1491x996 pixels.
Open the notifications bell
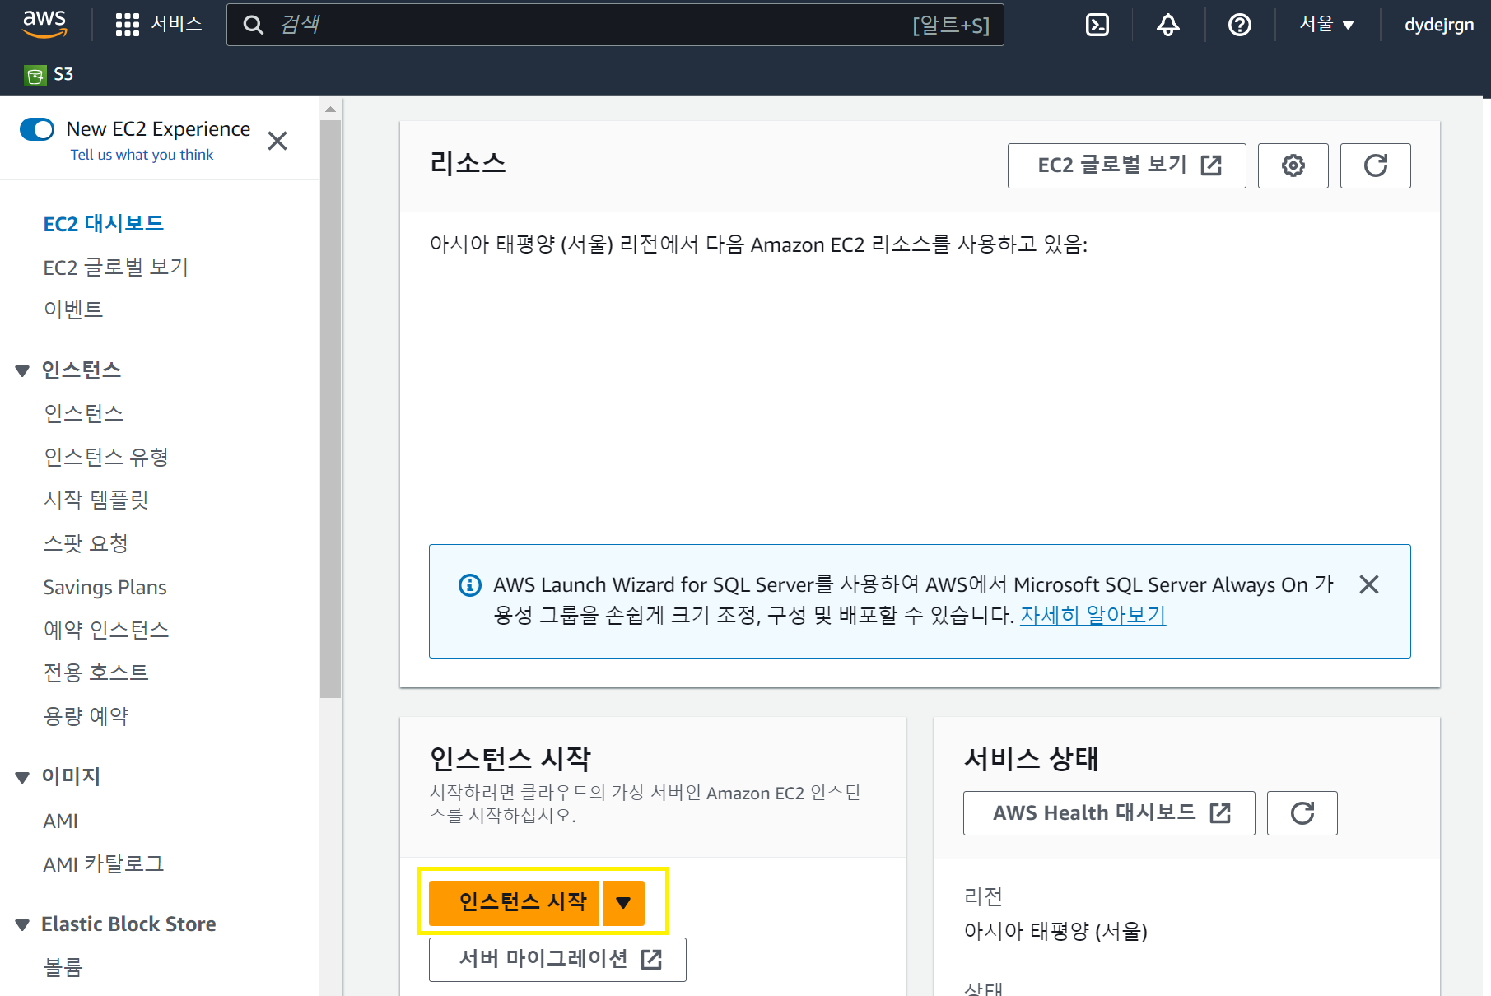[x=1168, y=25]
